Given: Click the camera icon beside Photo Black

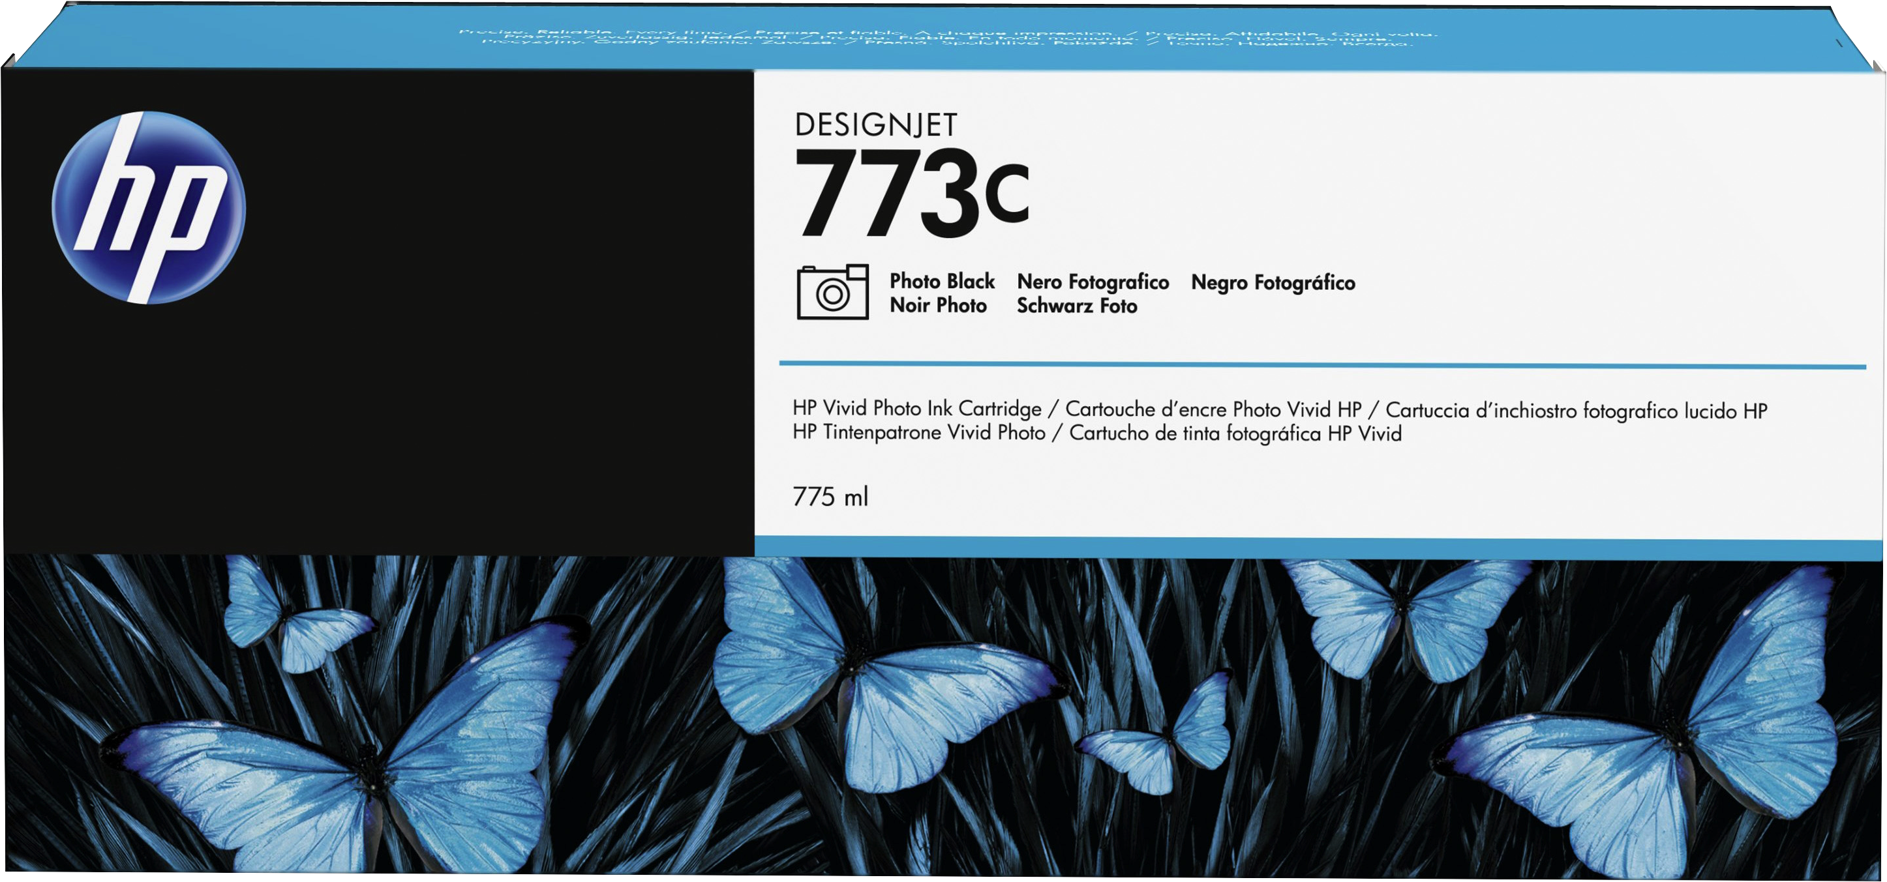Looking at the screenshot, I should click(x=832, y=291).
